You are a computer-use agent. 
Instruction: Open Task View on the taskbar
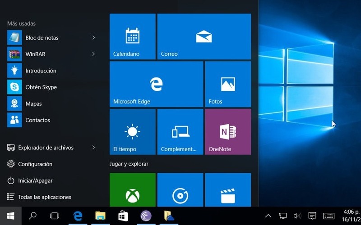pos(55,216)
